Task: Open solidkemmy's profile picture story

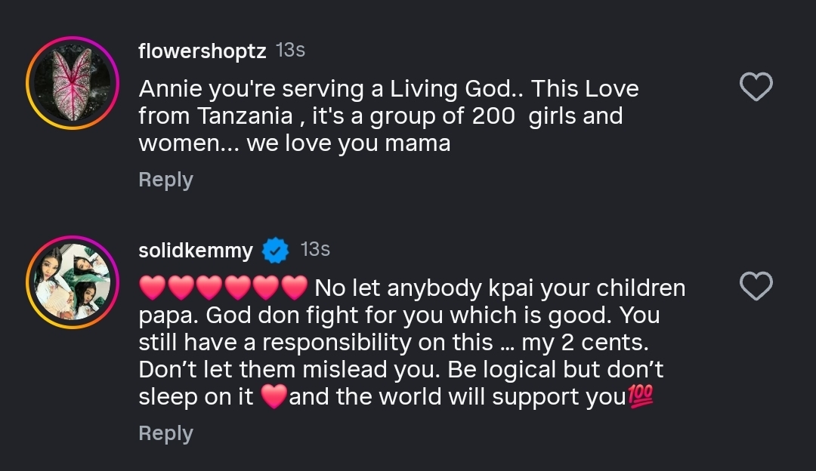Action: [73, 282]
